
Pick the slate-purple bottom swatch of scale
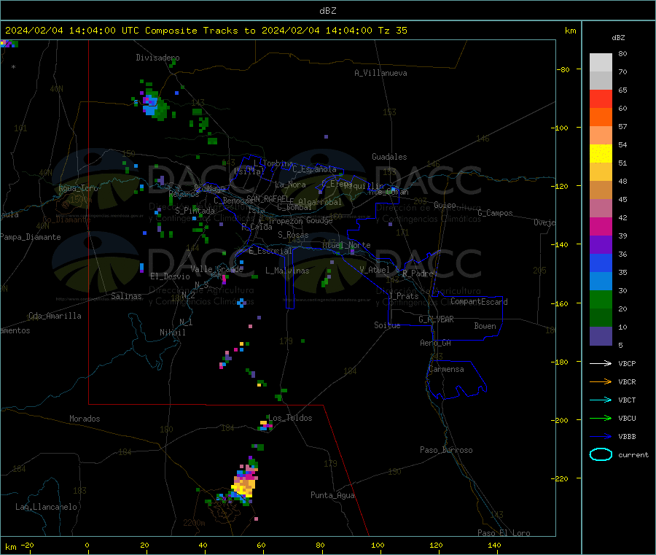click(601, 336)
